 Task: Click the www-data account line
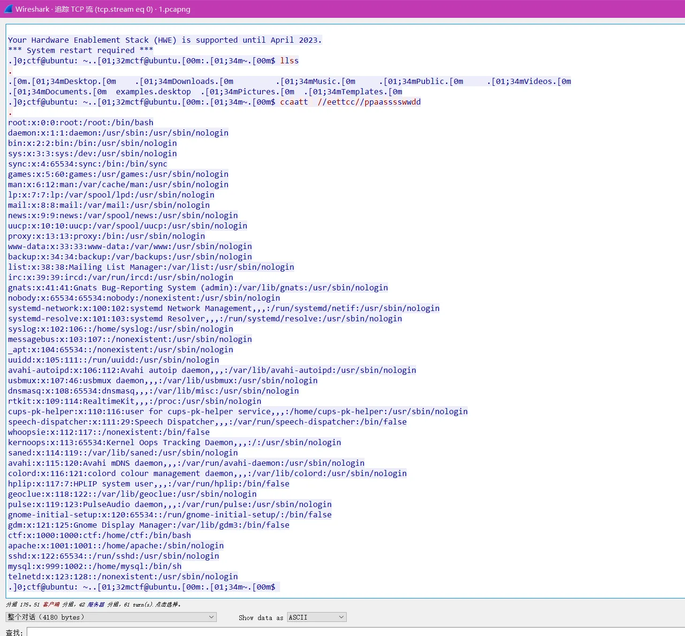(129, 247)
